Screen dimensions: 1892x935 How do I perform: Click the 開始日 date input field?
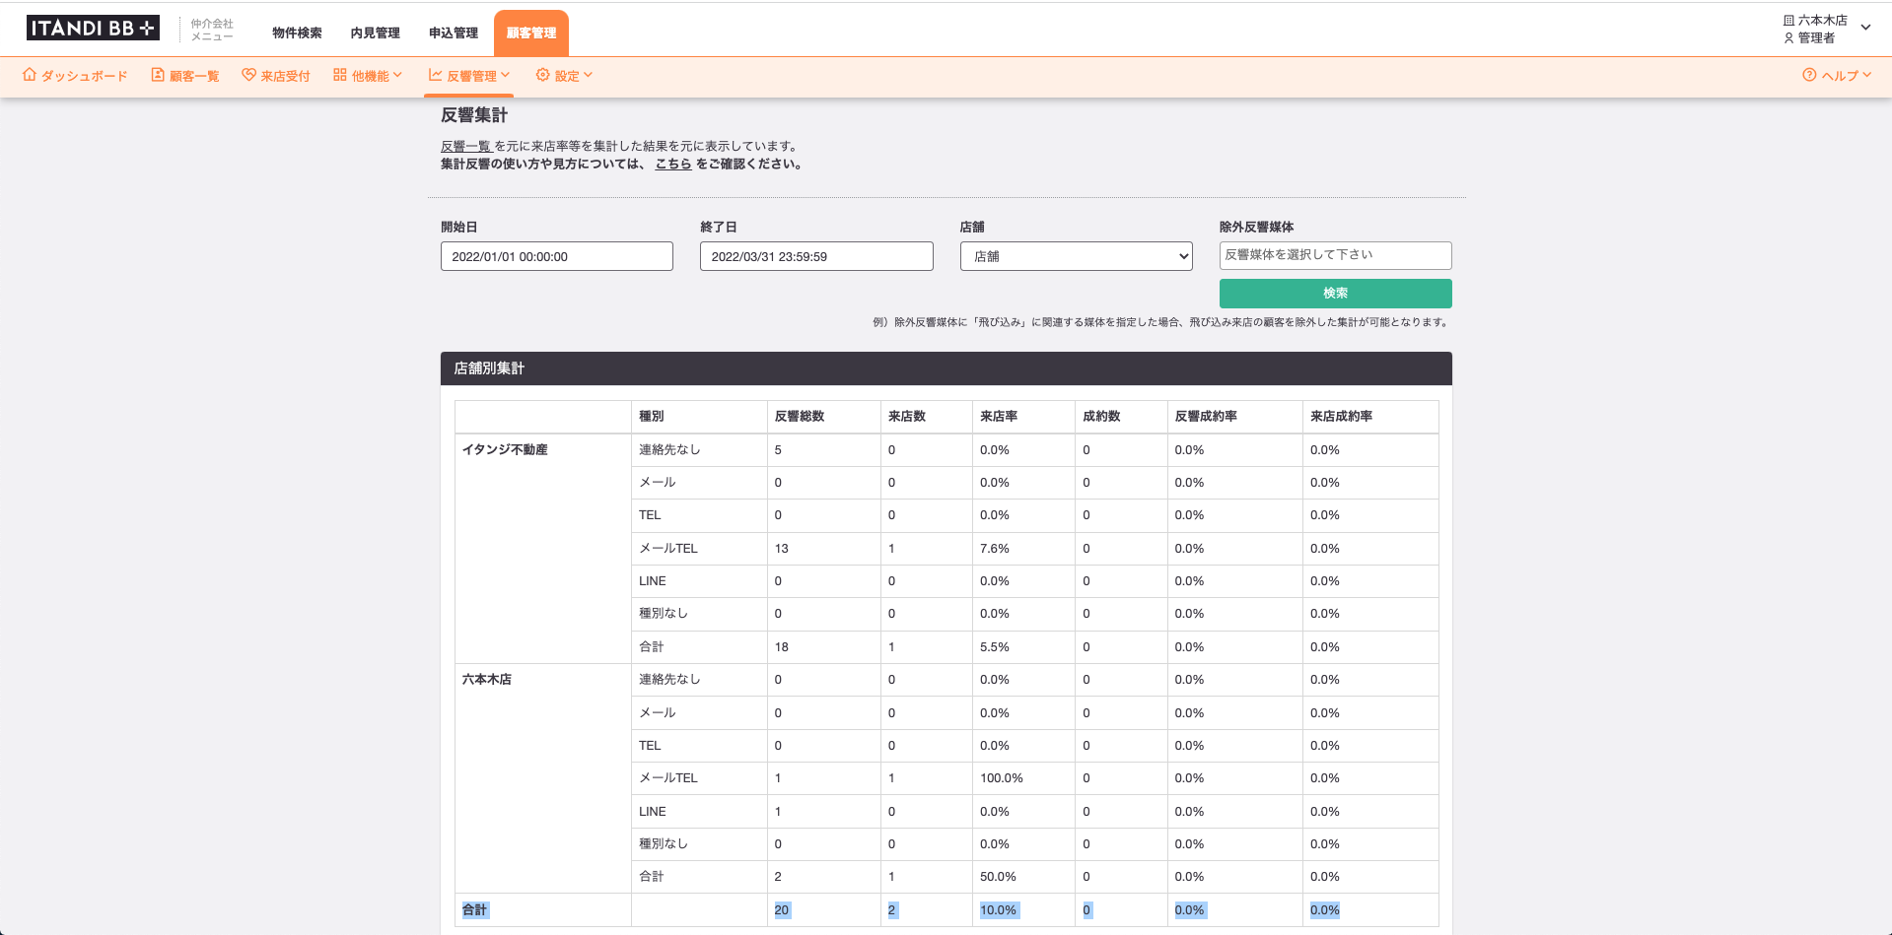point(556,256)
